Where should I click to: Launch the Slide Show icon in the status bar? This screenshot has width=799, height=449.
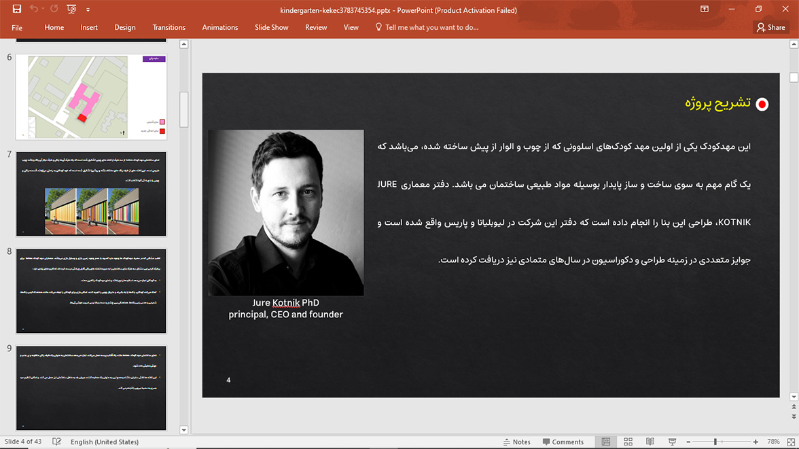coord(672,442)
